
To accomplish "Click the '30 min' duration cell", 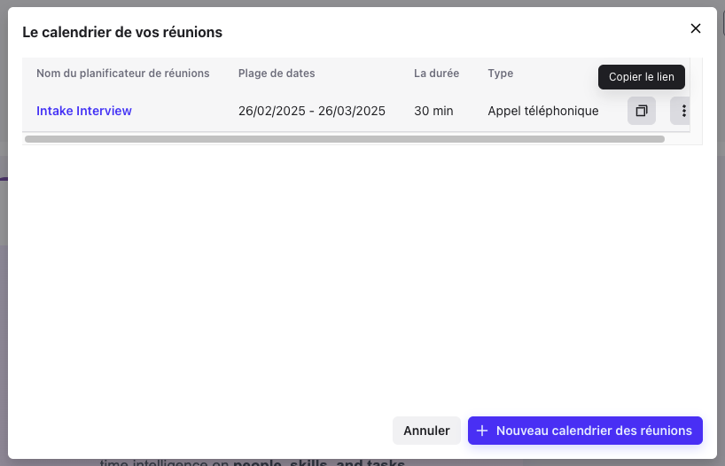I will point(433,111).
